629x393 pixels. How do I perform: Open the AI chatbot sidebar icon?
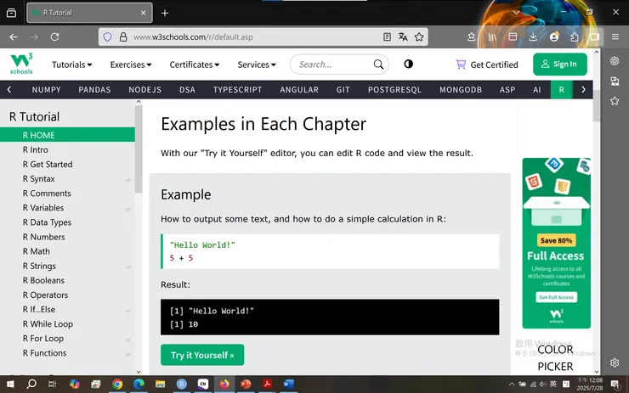coord(615,61)
